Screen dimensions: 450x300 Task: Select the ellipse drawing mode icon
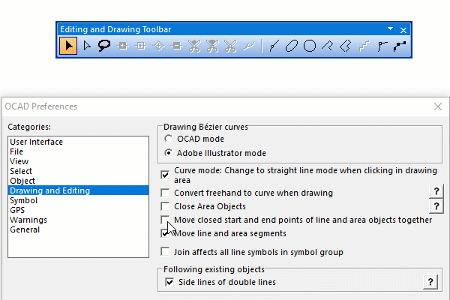[292, 46]
